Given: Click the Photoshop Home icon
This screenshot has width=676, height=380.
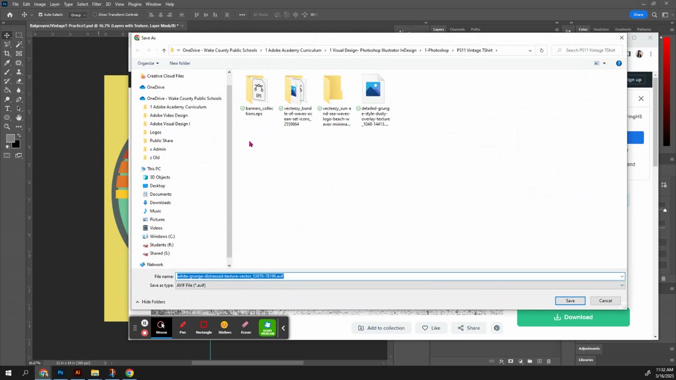Looking at the screenshot, I should 10,15.
